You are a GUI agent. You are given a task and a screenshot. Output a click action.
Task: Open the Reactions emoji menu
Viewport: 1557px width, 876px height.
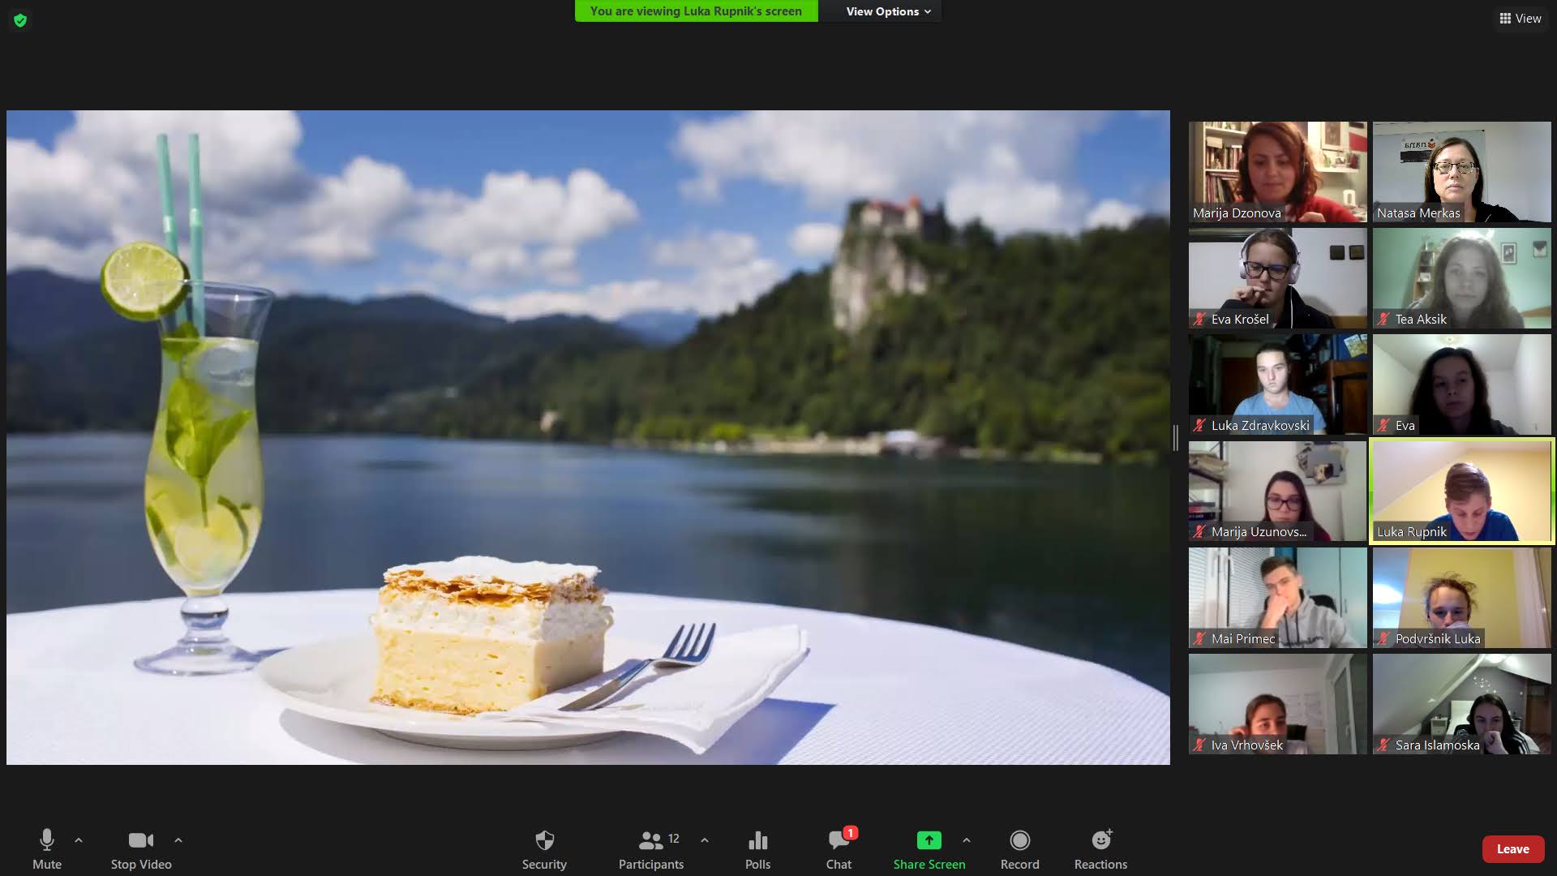click(x=1100, y=840)
